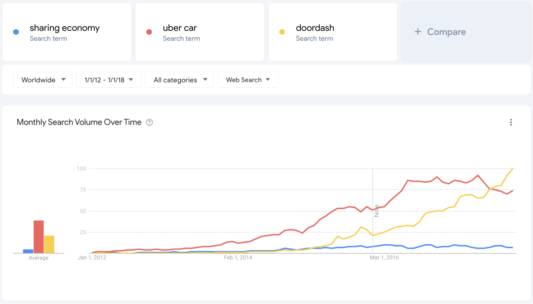This screenshot has width=533, height=304.
Task: Click the Monthly Search Volume Over Time title
Action: point(79,122)
